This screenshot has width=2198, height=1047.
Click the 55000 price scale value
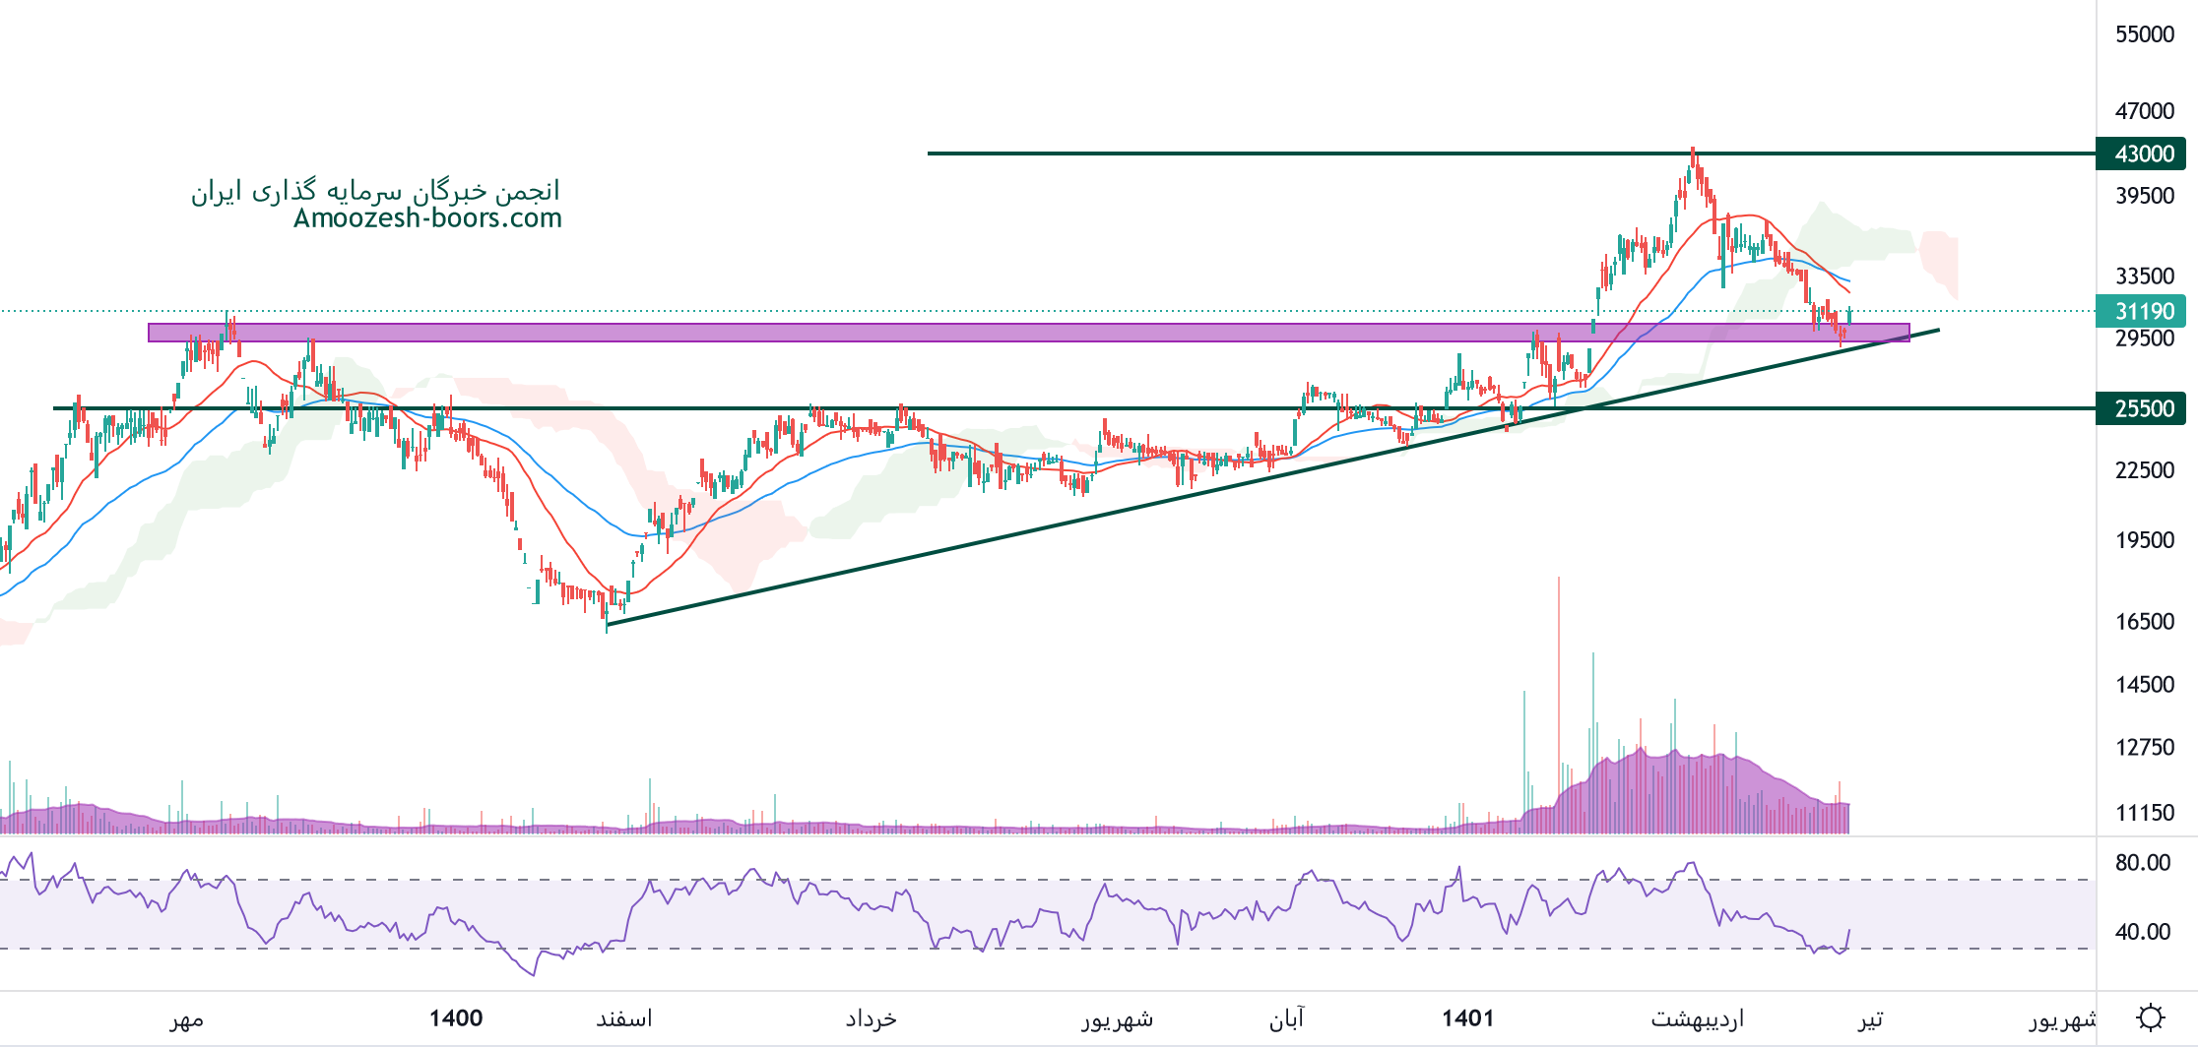(2144, 34)
